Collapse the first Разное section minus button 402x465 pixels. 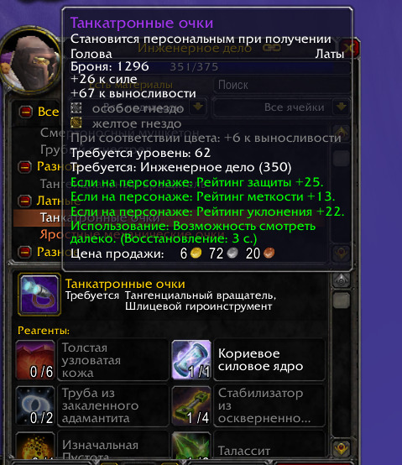pyautogui.click(x=24, y=167)
